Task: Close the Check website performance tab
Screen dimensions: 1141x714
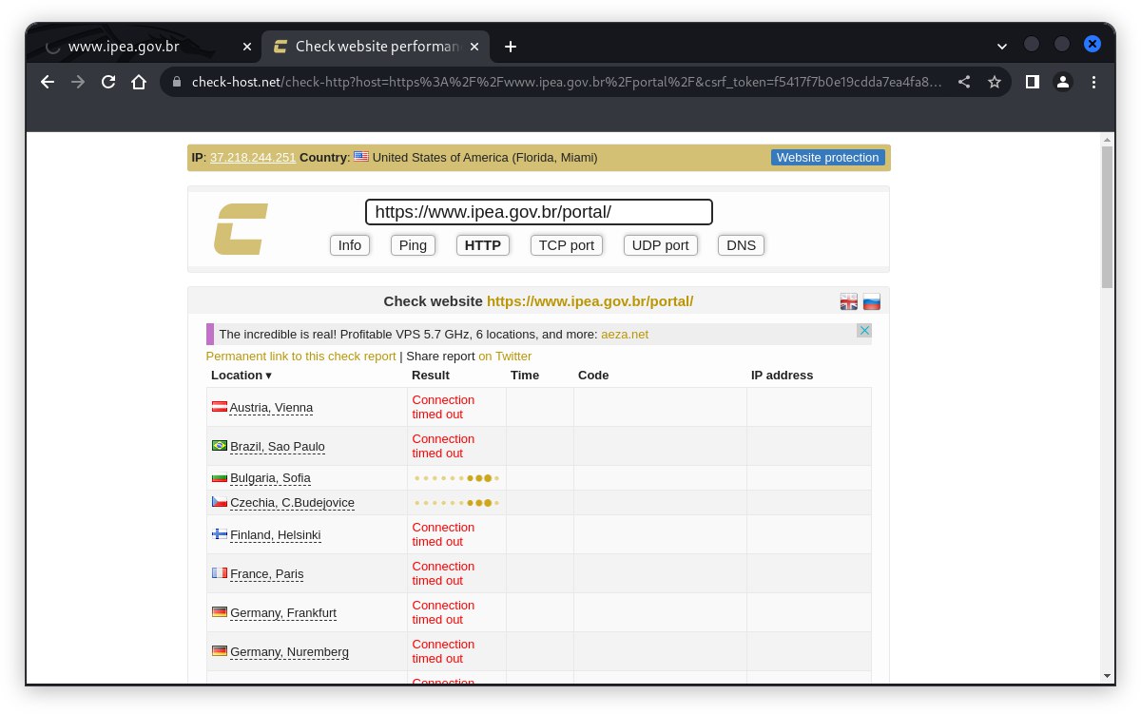Action: pos(474,47)
